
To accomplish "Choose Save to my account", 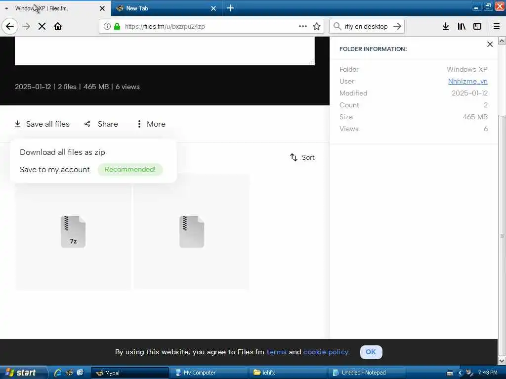I will coord(54,170).
